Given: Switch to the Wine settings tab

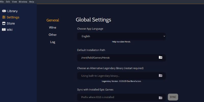Looking at the screenshot, I should 53,28.
